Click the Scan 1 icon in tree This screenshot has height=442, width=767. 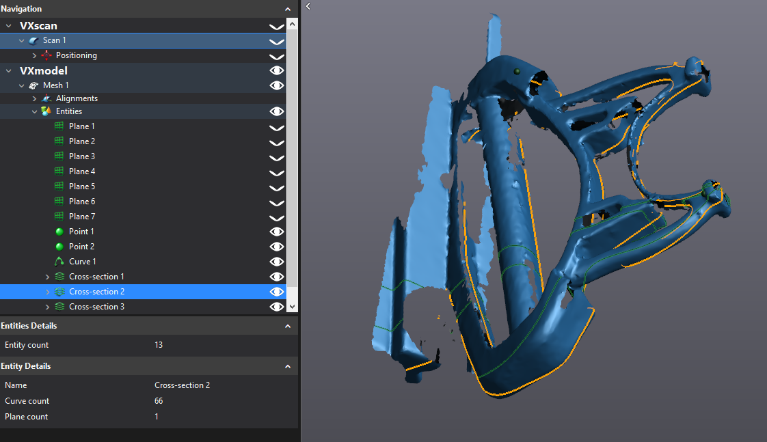tap(33, 41)
